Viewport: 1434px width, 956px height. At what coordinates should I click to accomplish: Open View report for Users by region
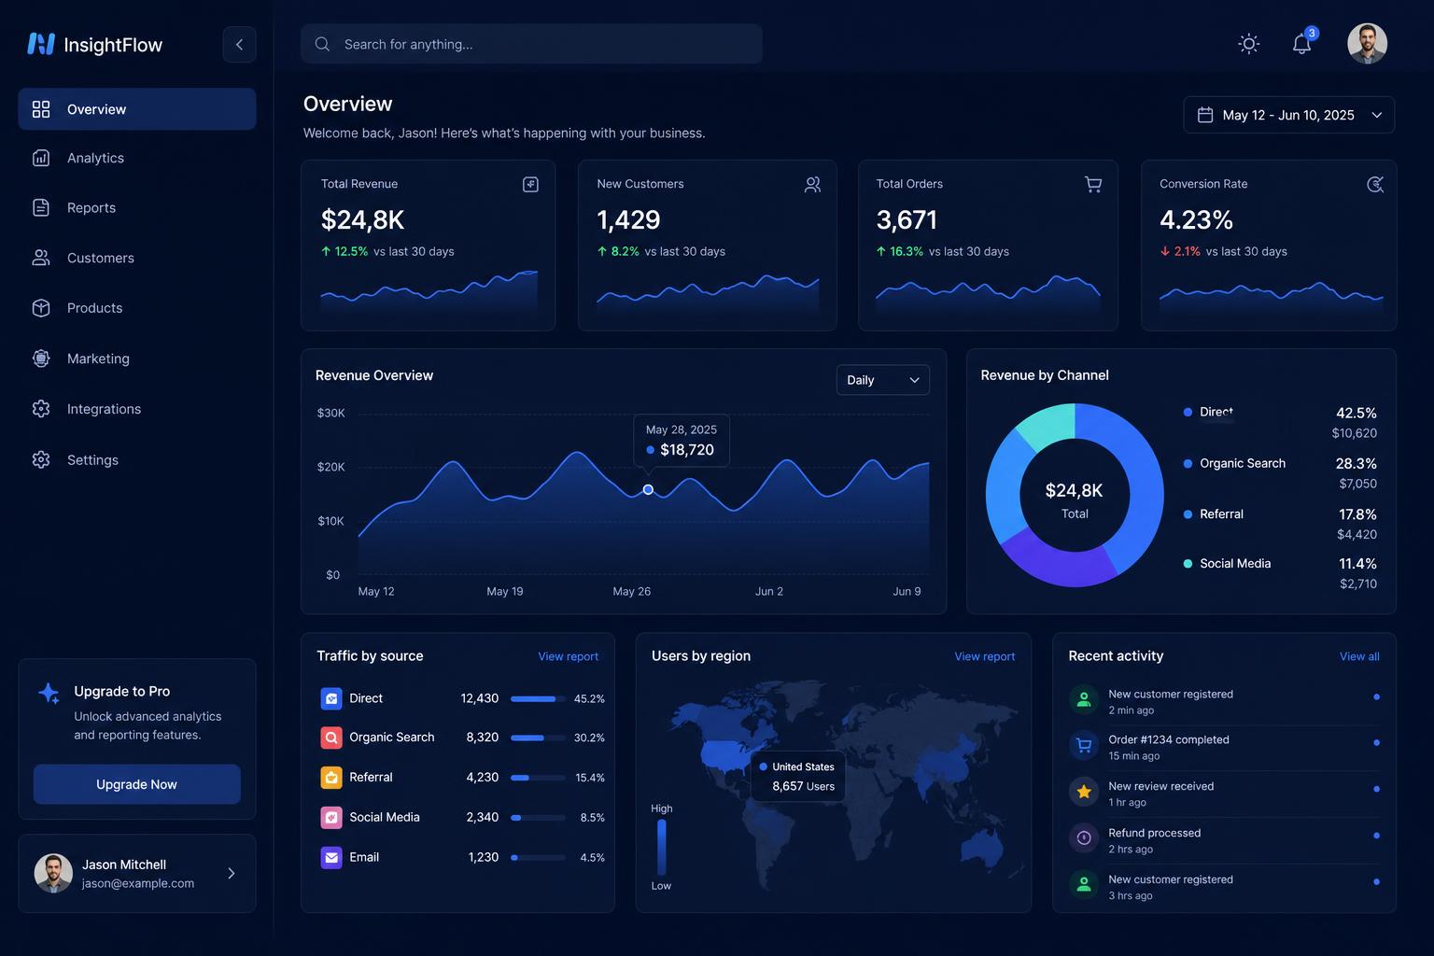[x=984, y=656]
